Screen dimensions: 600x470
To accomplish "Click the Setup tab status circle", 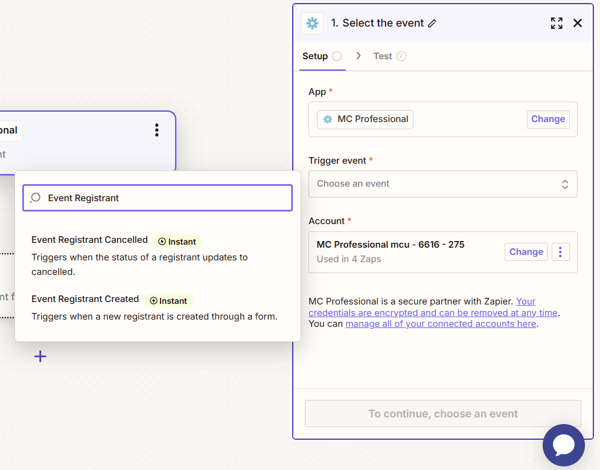I will pos(337,56).
